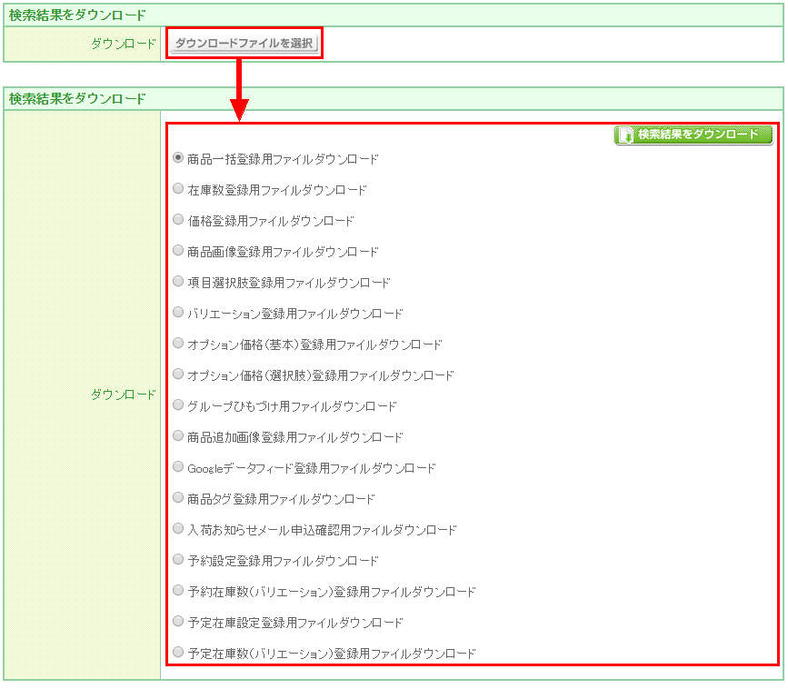The height and width of the screenshot is (689, 788).
Task: Select オプション価格(基本)登録用 radio button
Action: pos(178,344)
